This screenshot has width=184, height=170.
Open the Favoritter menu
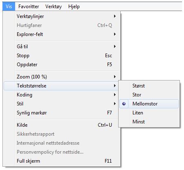pos(29,7)
